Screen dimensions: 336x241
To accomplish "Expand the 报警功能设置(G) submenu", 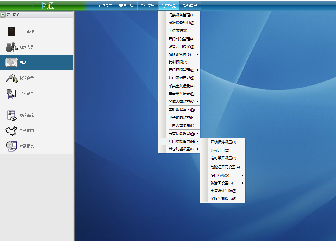I will [x=181, y=134].
